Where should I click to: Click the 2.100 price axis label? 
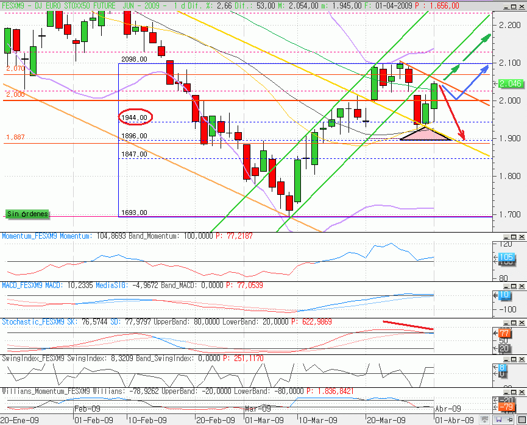pyautogui.click(x=510, y=63)
